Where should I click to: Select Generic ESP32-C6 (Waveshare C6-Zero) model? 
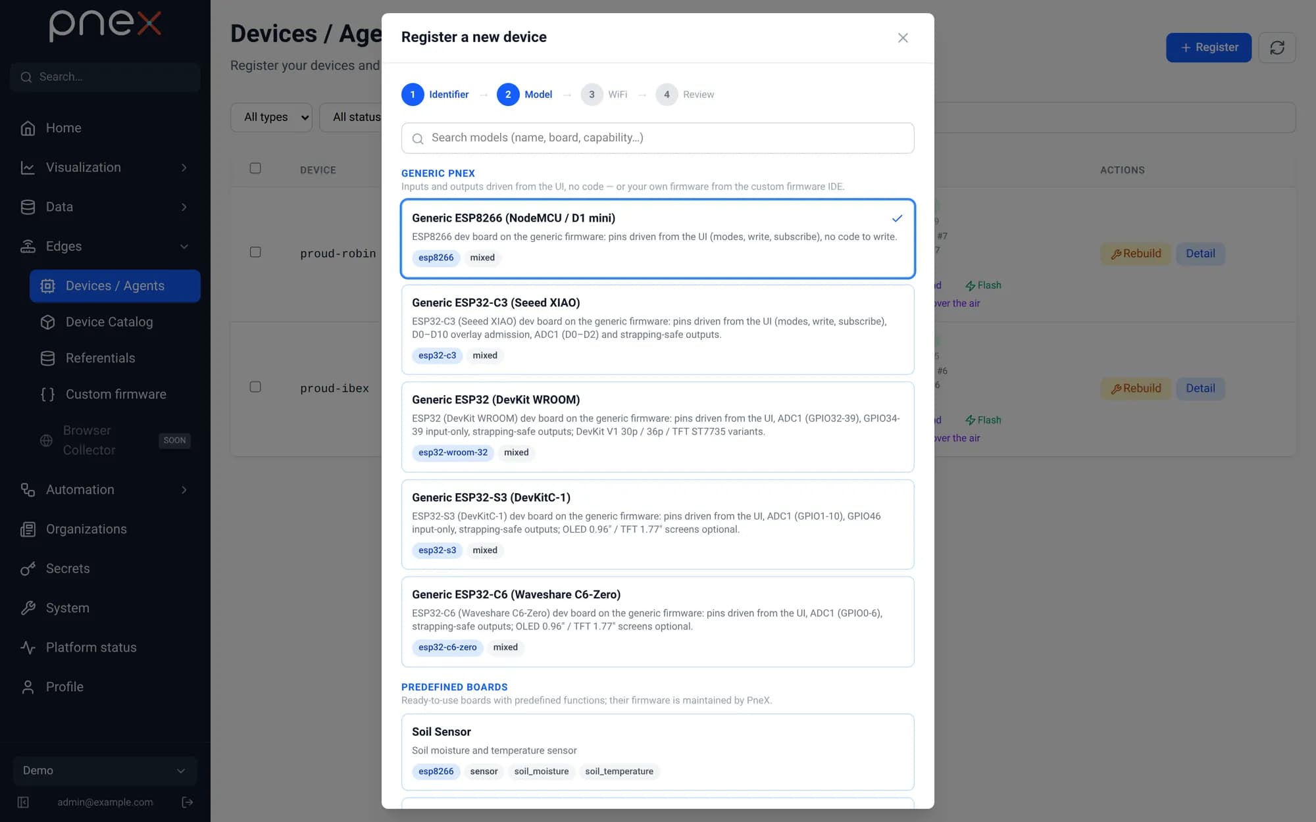[658, 621]
